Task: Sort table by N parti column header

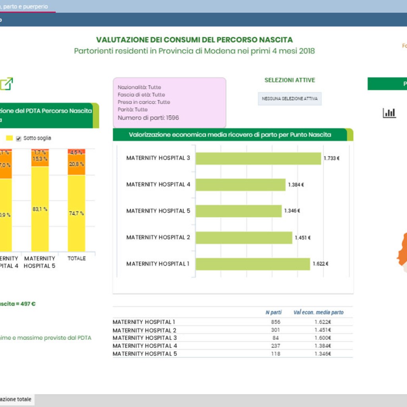Action: pyautogui.click(x=273, y=312)
